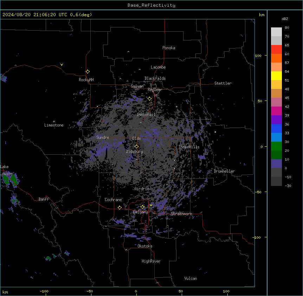Select the red 60-65 dBZ legend swatch
This screenshot has height=296, width=303.
coord(276,49)
